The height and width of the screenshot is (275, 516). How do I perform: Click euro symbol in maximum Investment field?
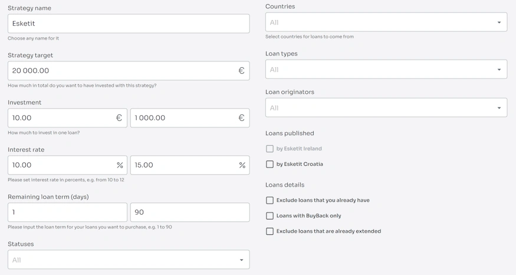241,118
